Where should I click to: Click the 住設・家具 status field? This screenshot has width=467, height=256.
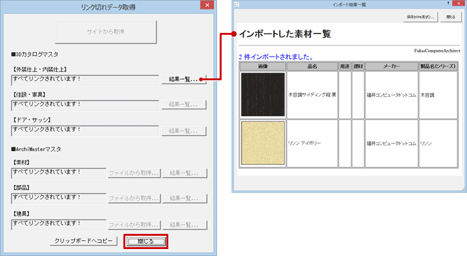85,106
